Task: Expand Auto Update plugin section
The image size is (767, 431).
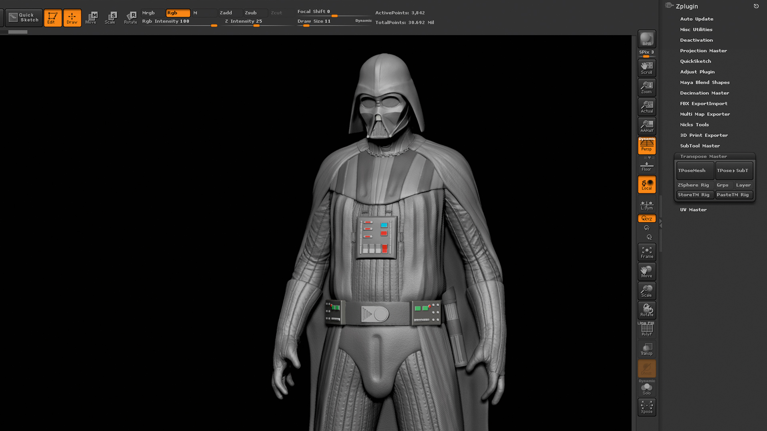Action: coord(696,19)
